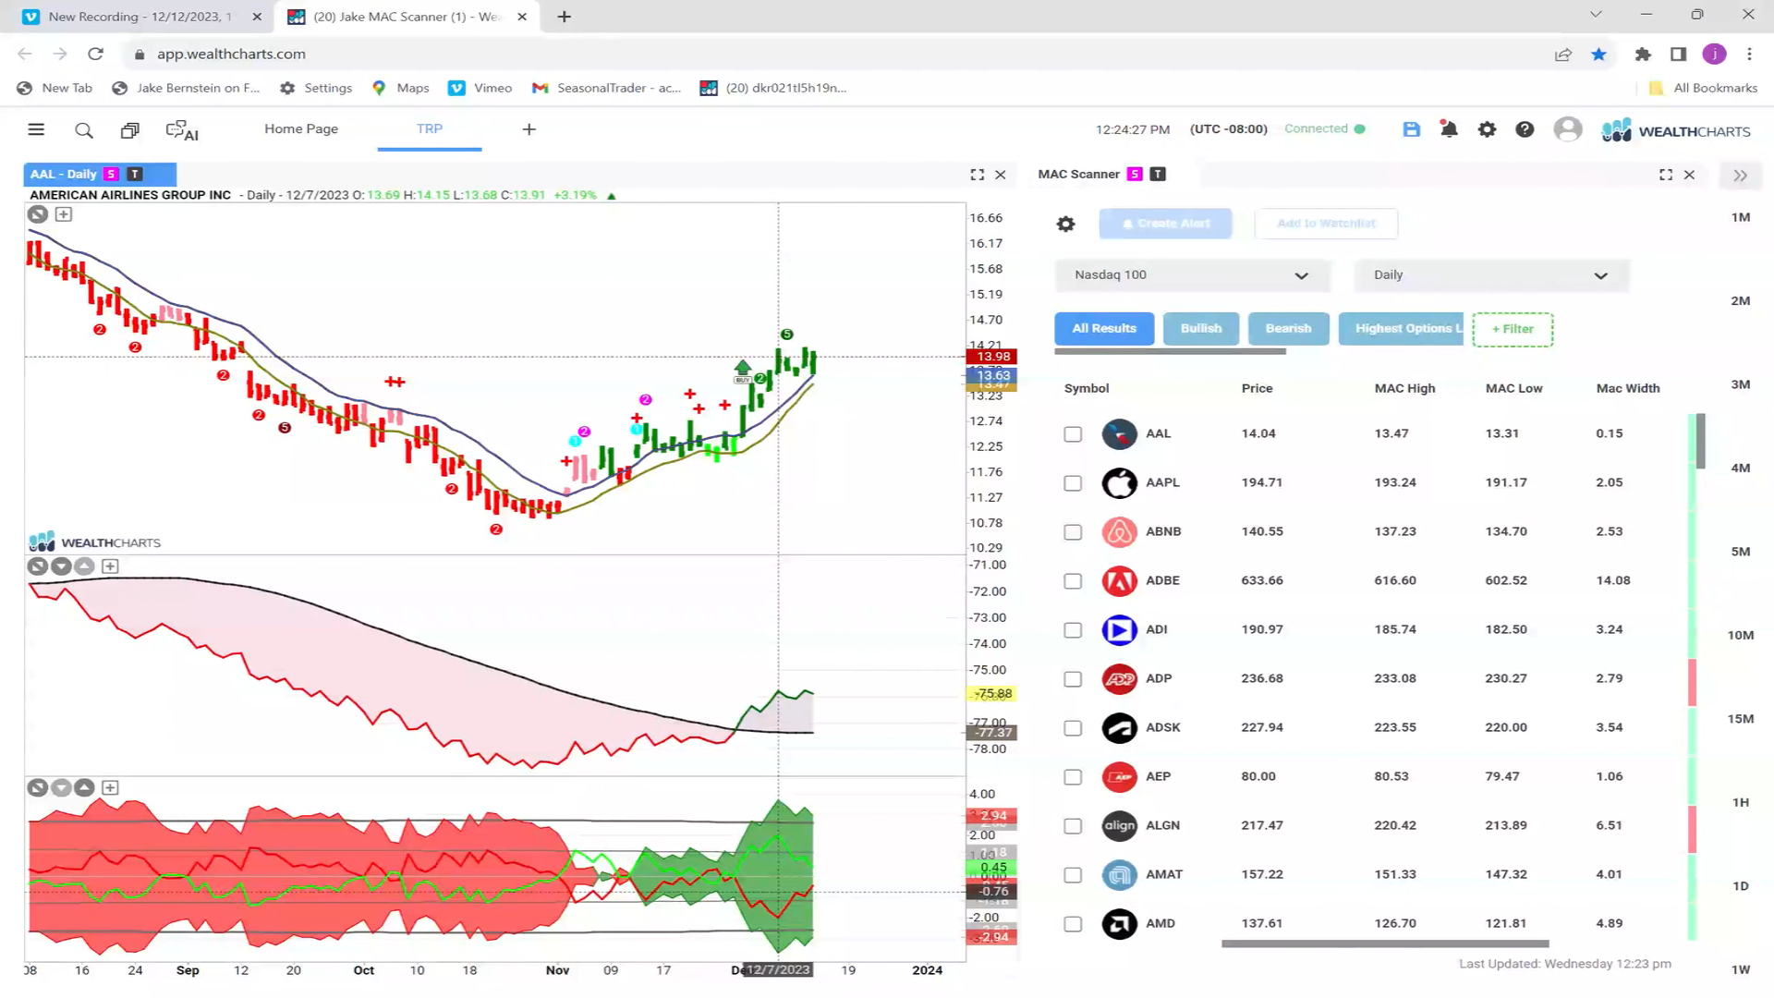The width and height of the screenshot is (1774, 998).
Task: Open browser extensions puzzle icon
Action: pyautogui.click(x=1643, y=54)
